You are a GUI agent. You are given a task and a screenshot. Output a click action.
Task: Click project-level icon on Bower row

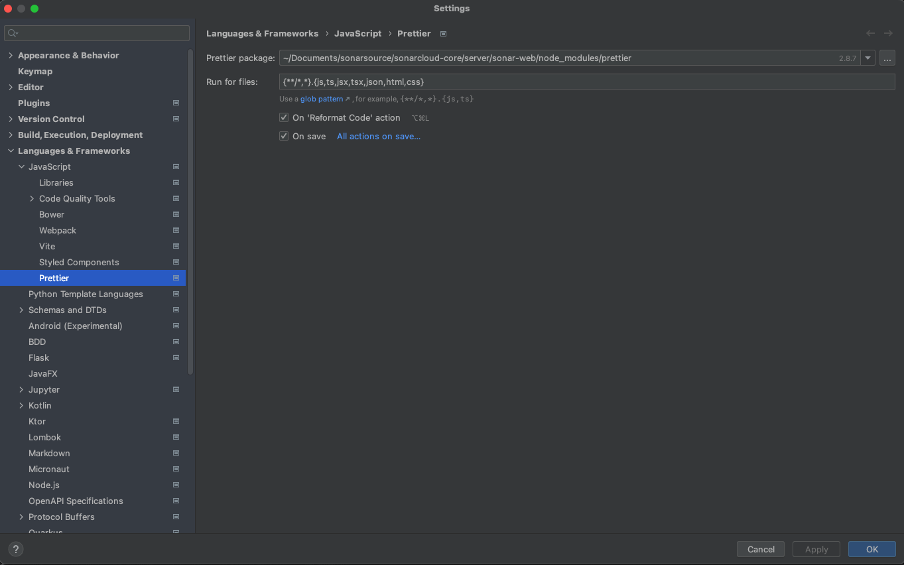coord(176,214)
